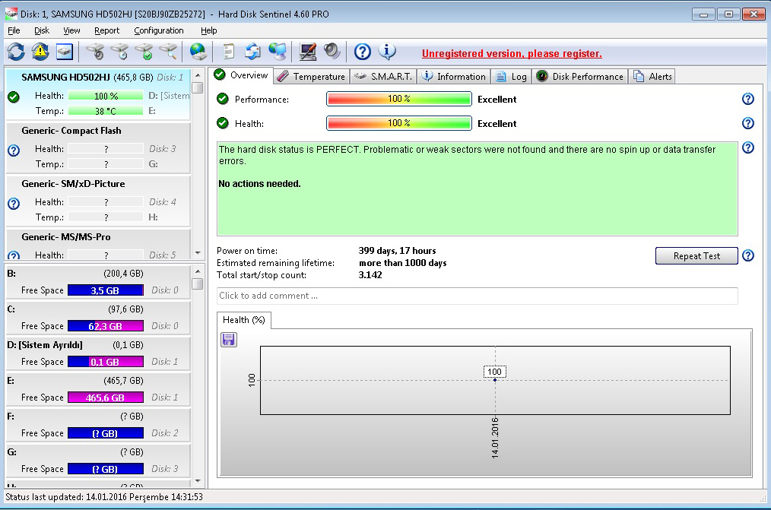The width and height of the screenshot is (771, 510).
Task: Switch to the Information tab
Action: [x=455, y=77]
